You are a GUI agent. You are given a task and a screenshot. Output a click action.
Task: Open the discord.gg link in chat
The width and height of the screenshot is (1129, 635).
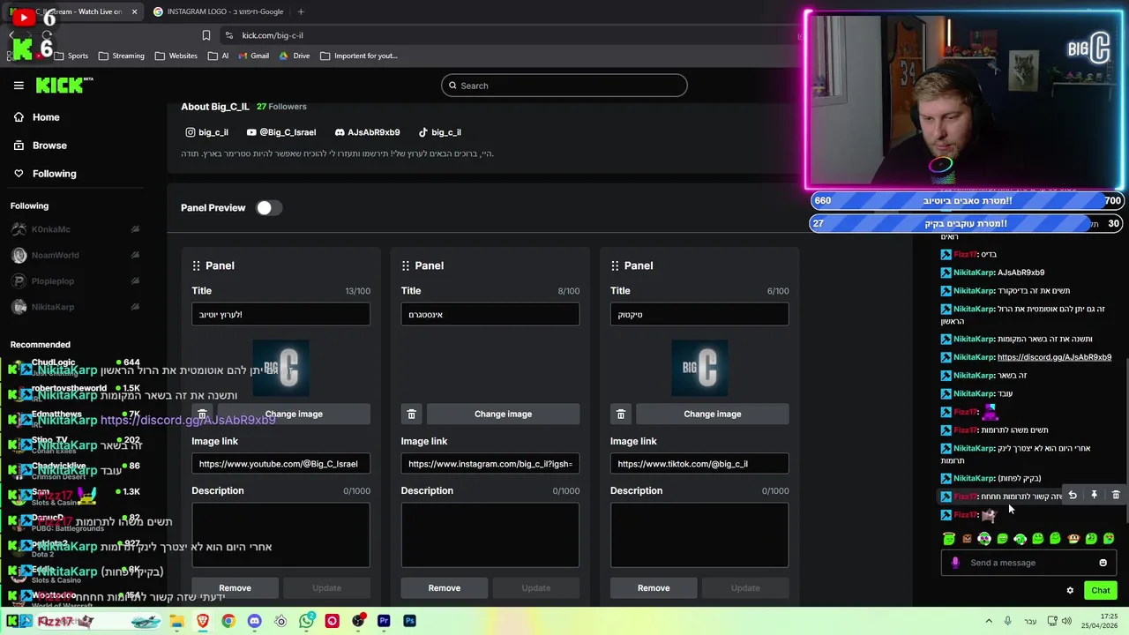pyautogui.click(x=1054, y=357)
